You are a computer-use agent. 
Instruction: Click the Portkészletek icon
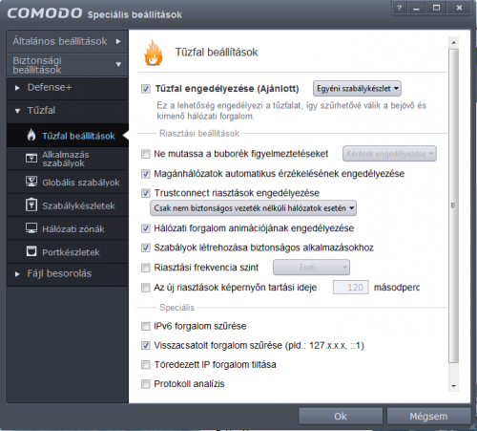[x=31, y=251]
